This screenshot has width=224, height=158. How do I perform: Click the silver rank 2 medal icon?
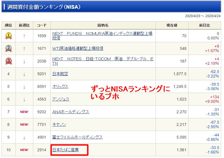point(8,48)
